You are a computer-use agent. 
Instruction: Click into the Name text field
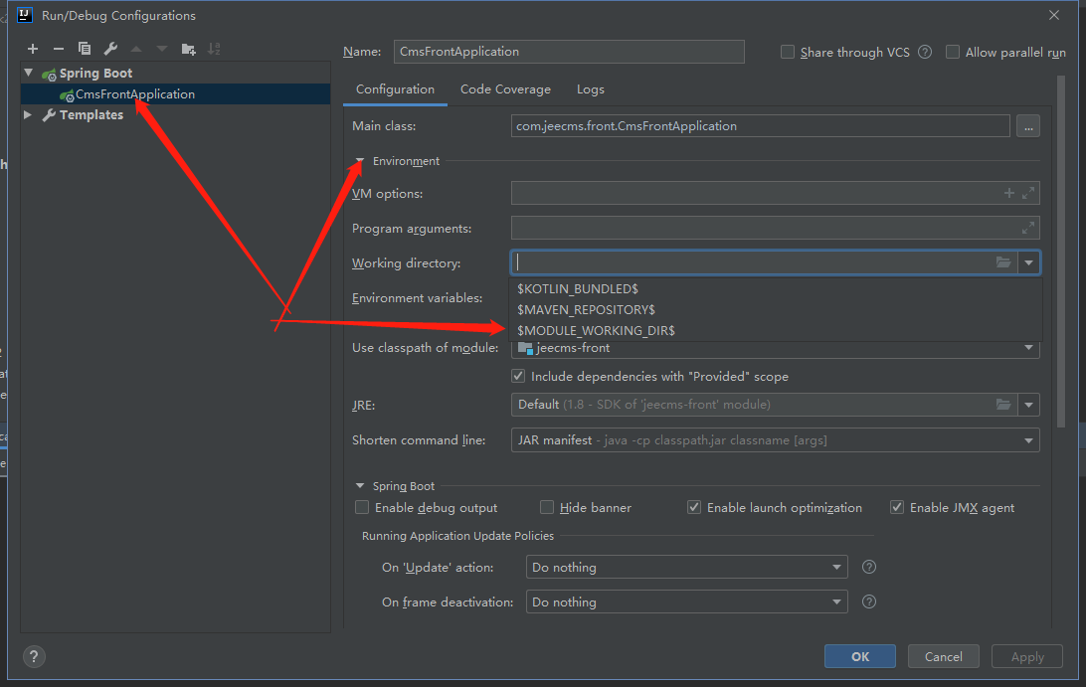tap(569, 52)
